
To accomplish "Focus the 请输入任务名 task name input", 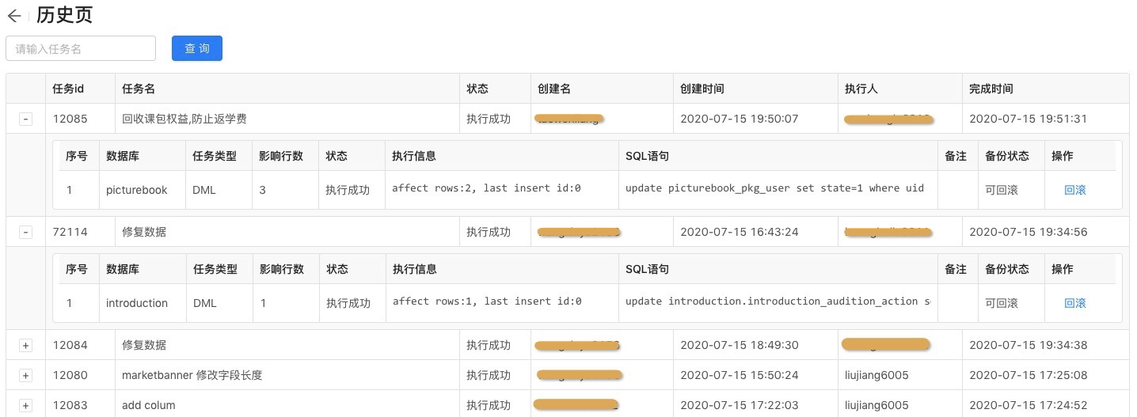I will 81,48.
